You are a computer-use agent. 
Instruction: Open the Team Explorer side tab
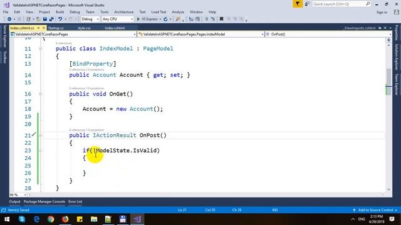pos(397,84)
